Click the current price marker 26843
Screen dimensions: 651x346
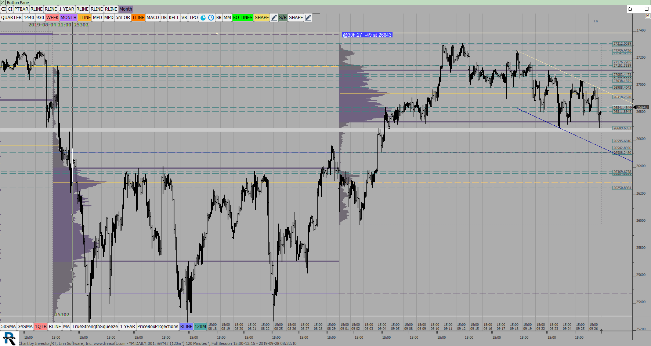[642, 107]
